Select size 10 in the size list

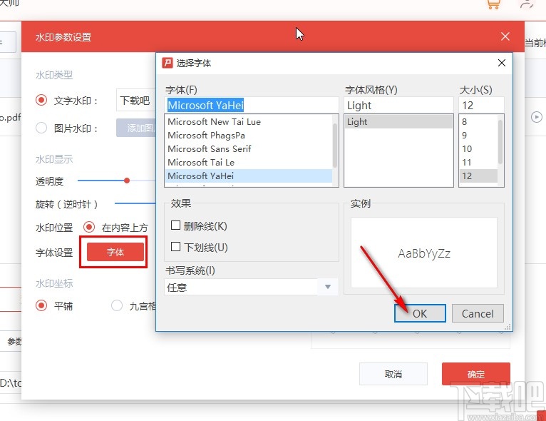pos(479,149)
